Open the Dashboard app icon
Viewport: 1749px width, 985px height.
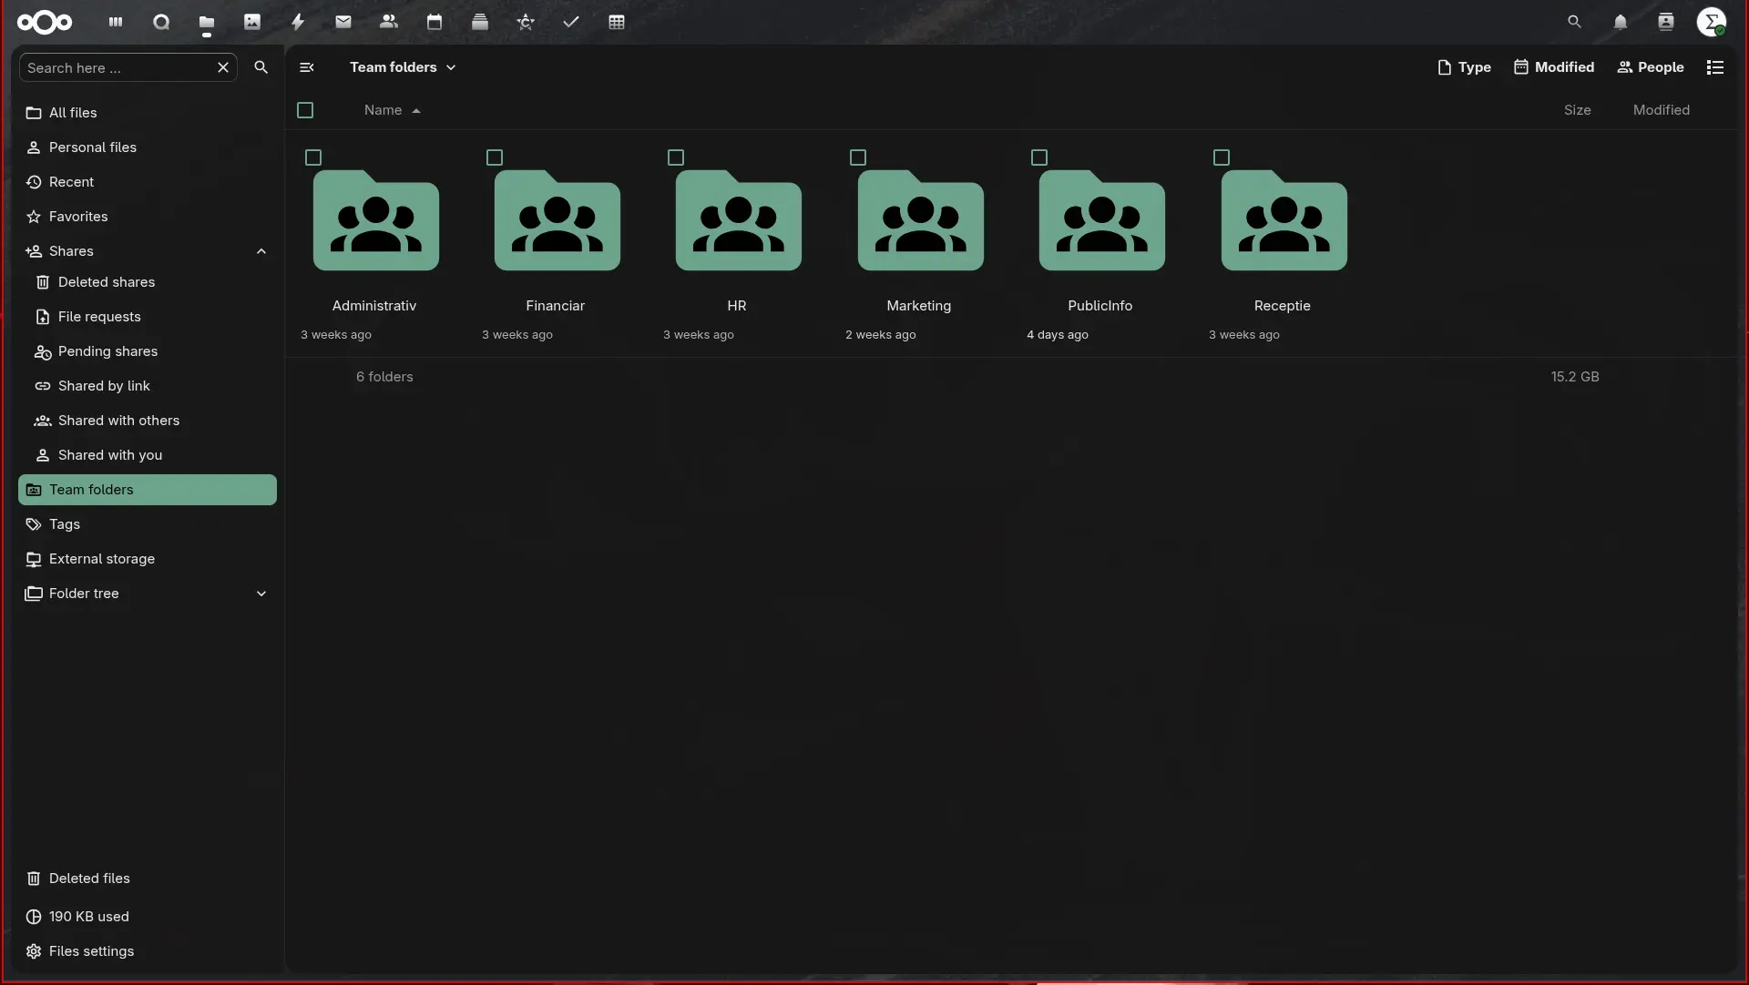(x=116, y=22)
